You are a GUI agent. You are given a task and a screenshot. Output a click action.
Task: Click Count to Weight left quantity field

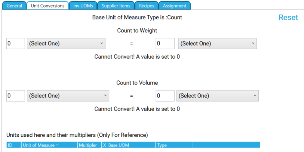pyautogui.click(x=16, y=43)
